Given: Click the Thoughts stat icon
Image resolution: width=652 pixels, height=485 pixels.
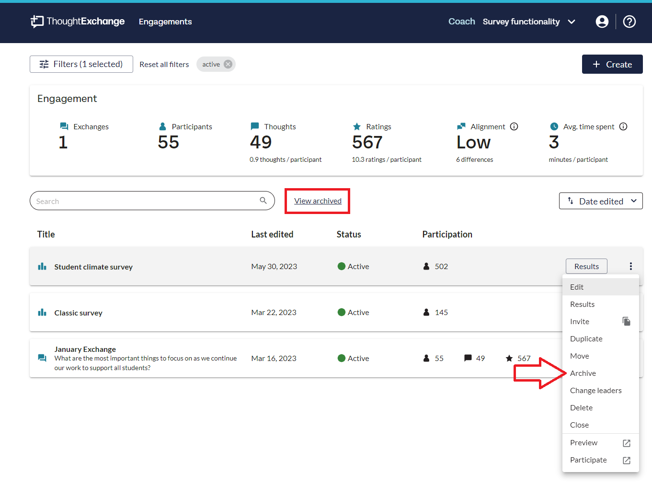Looking at the screenshot, I should [255, 126].
